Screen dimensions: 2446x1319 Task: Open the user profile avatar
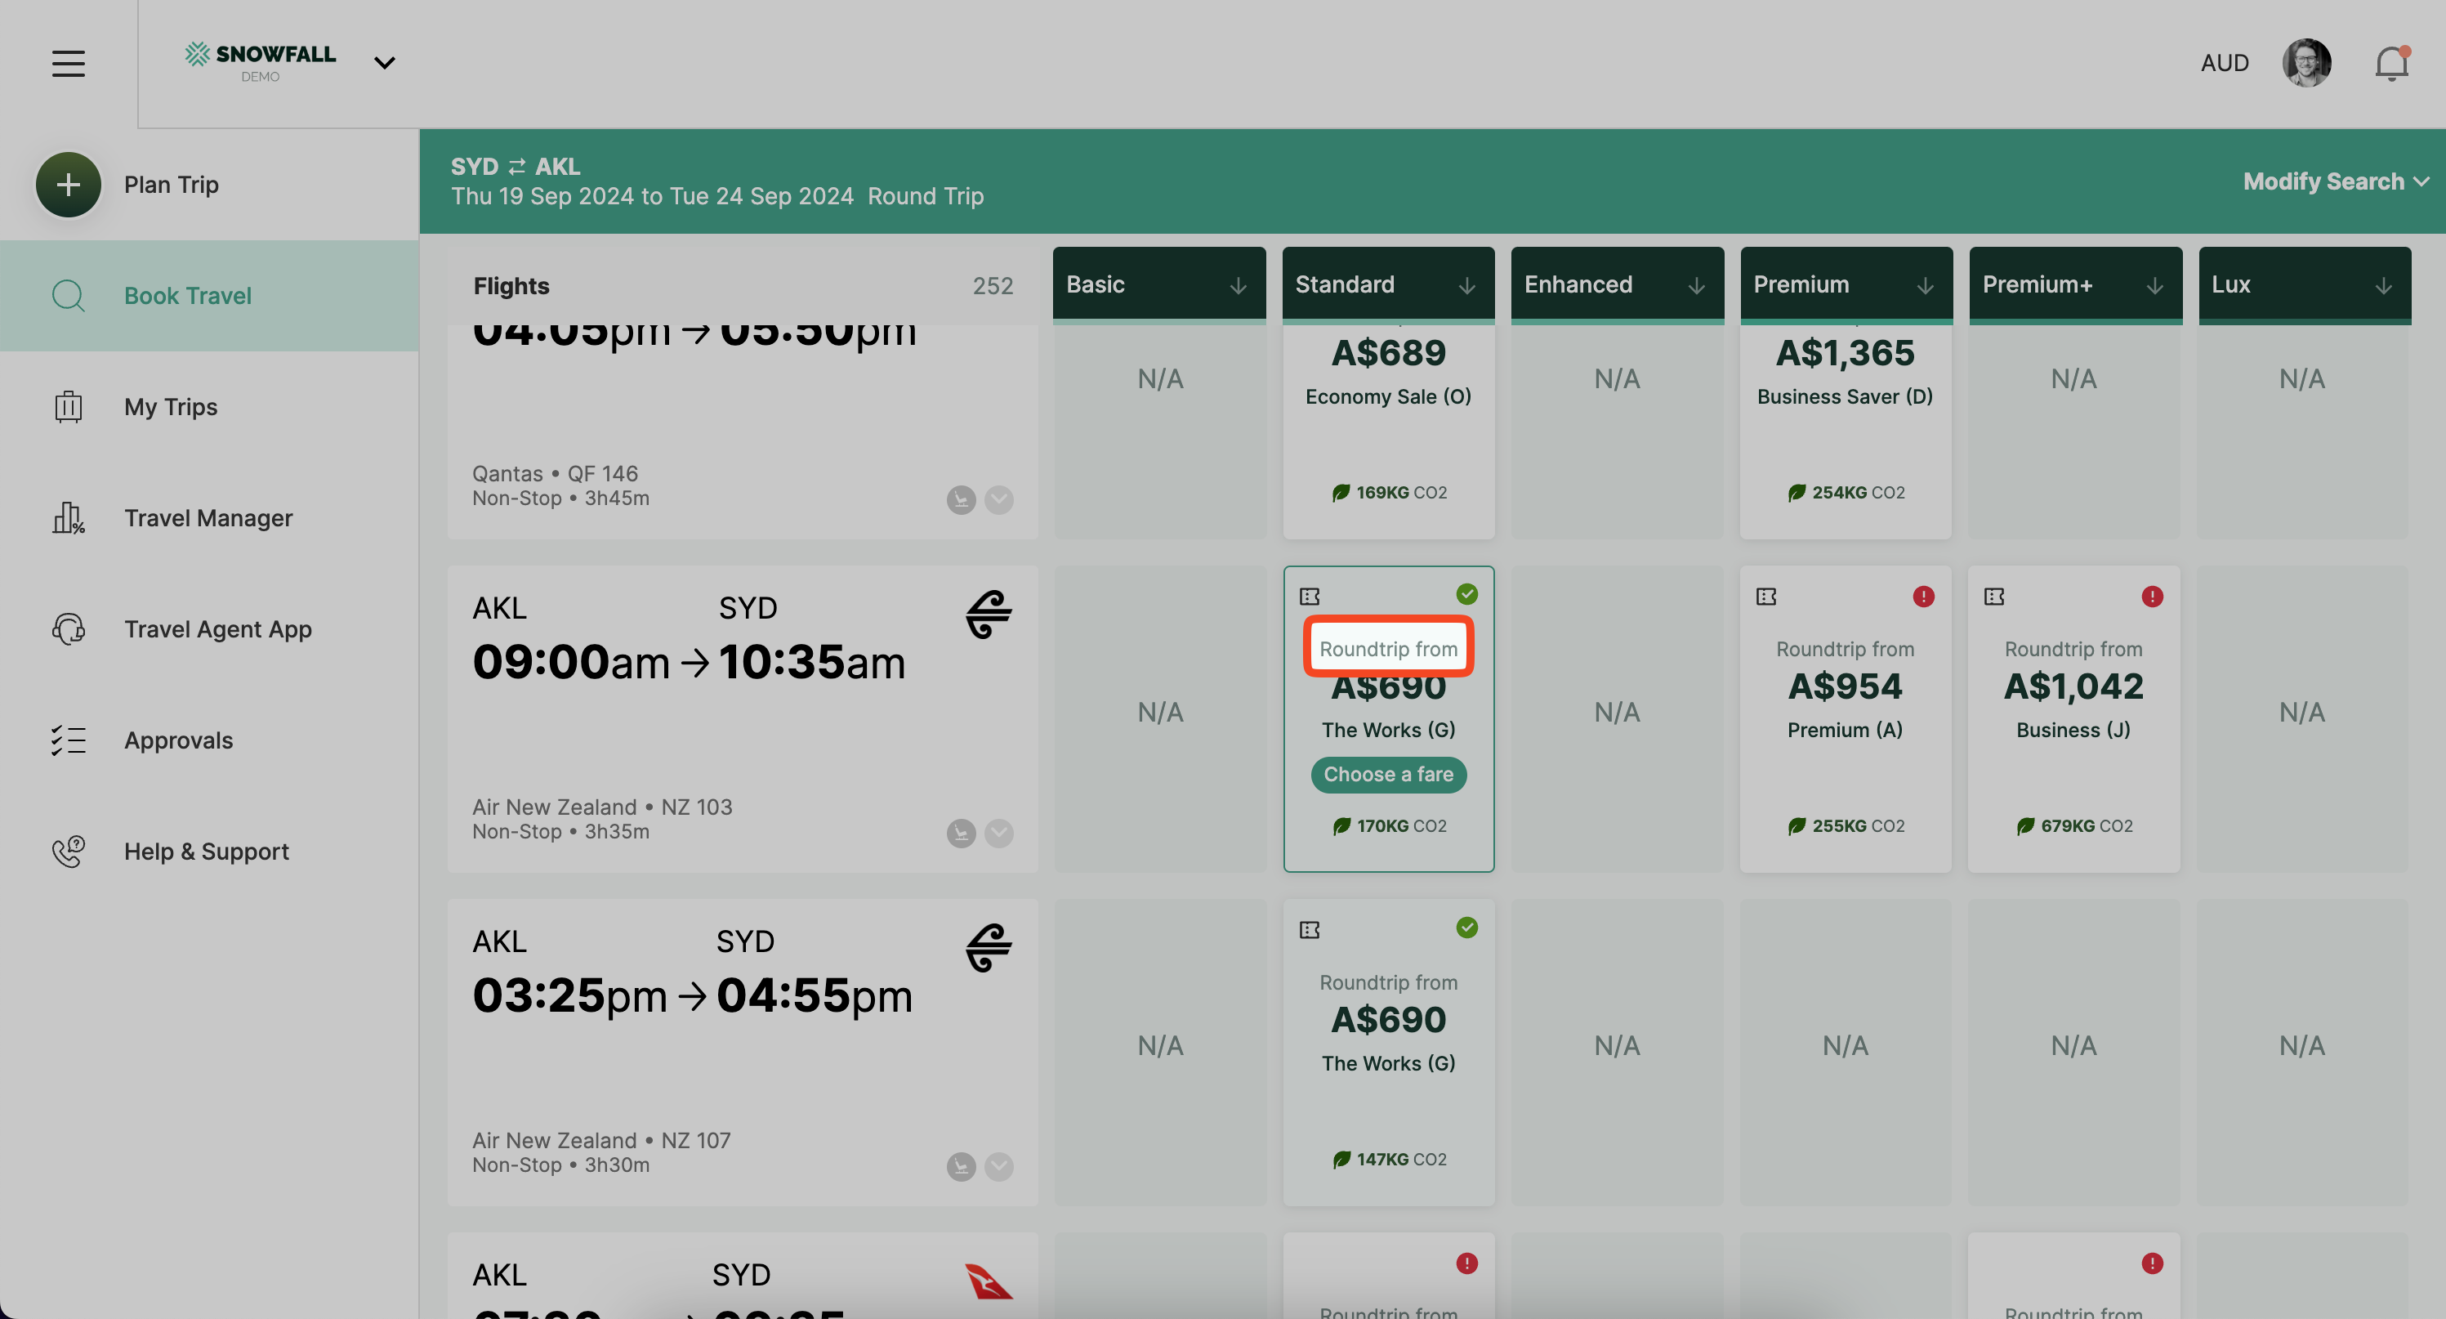point(2306,63)
